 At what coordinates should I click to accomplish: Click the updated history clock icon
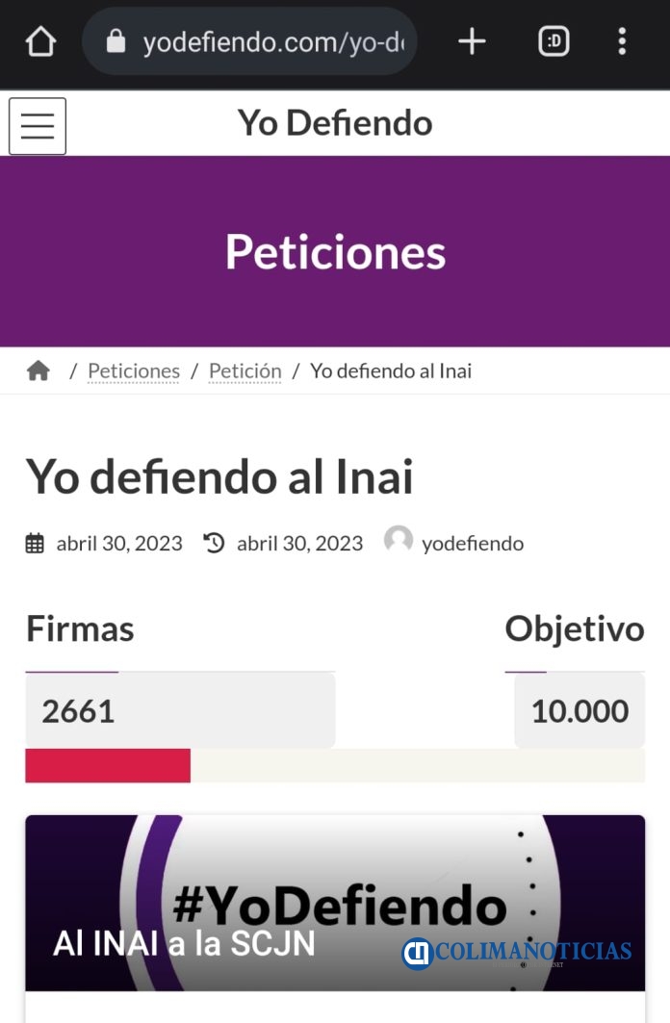[x=214, y=543]
